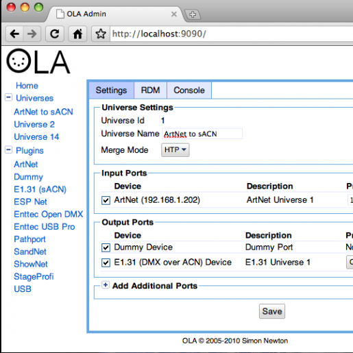Select Universe 2 in the sidebar
The image size is (353, 353).
(34, 125)
